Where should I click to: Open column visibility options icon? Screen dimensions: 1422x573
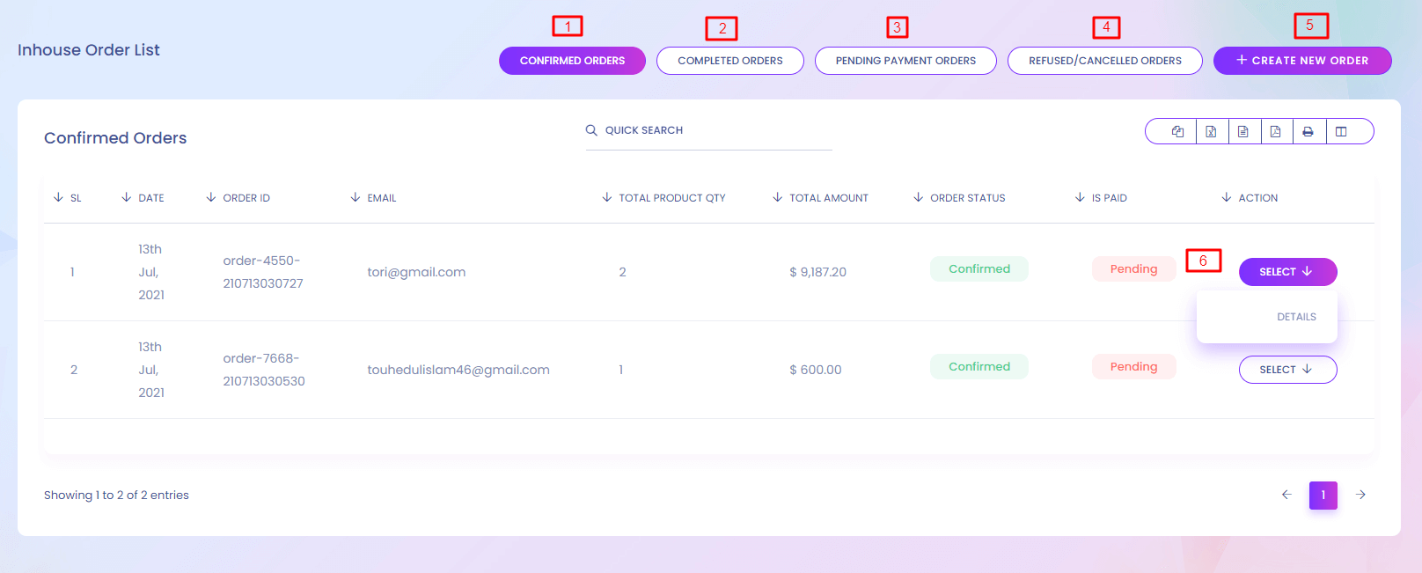coord(1341,132)
